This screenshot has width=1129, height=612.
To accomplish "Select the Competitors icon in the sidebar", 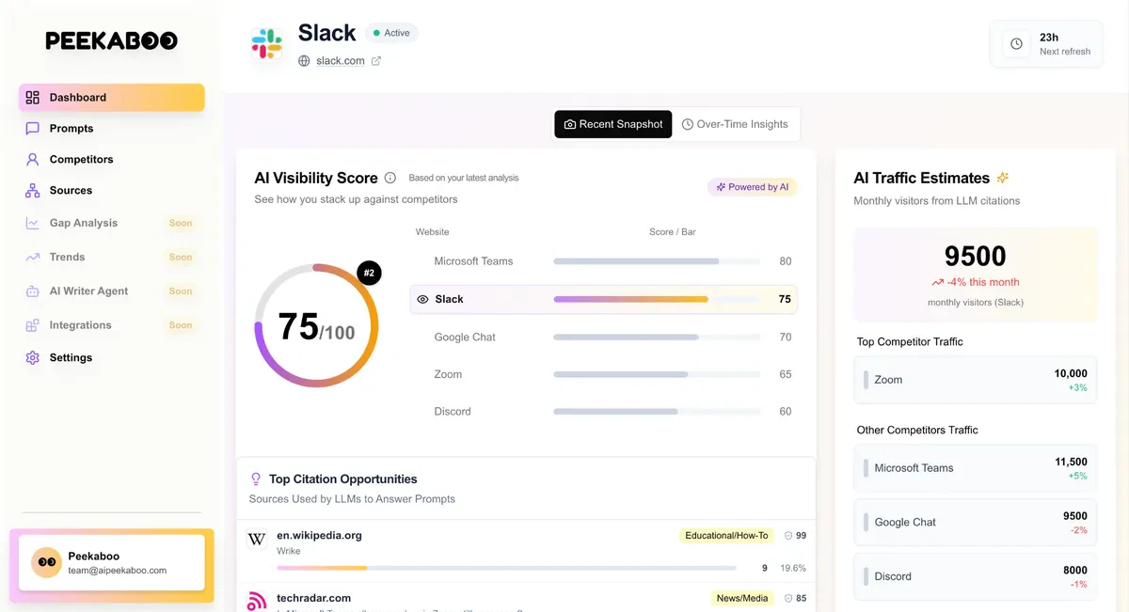I will click(x=31, y=159).
